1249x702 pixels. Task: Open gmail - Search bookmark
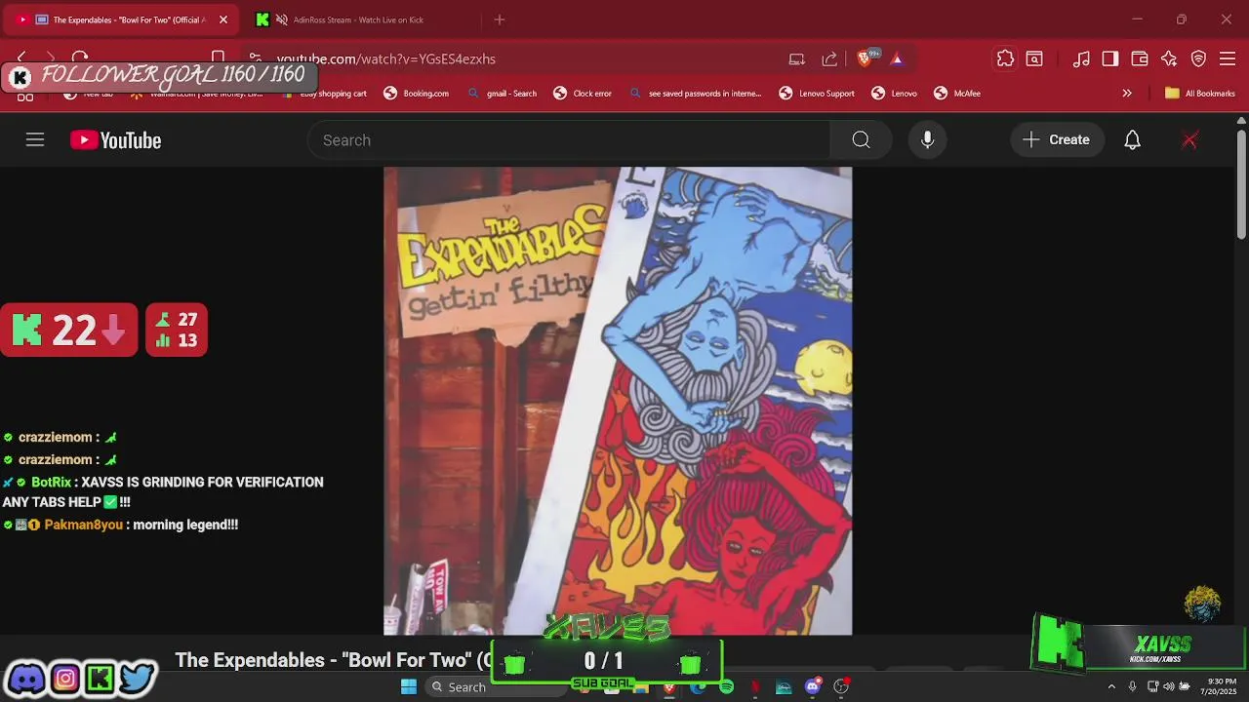tap(502, 94)
